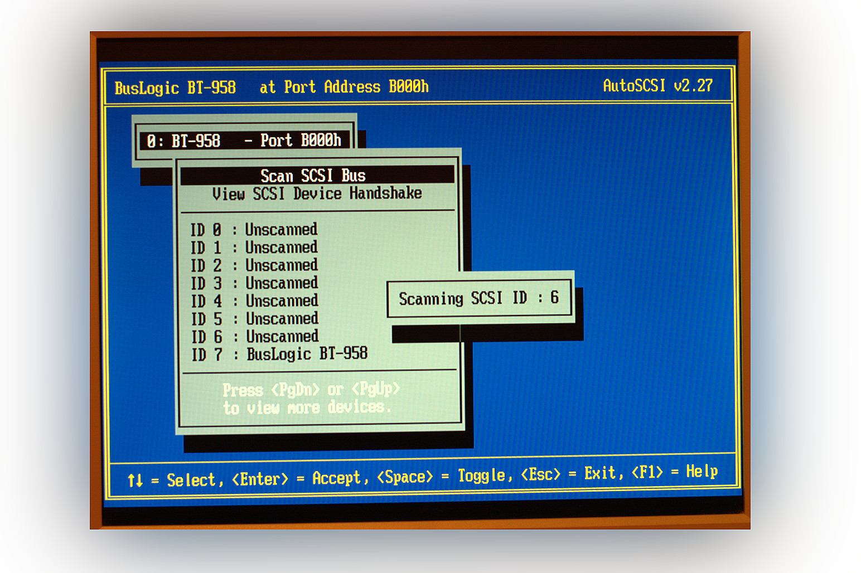Image resolution: width=861 pixels, height=573 pixels.
Task: Choose the ID 6 Unscanned row
Action: 254,337
